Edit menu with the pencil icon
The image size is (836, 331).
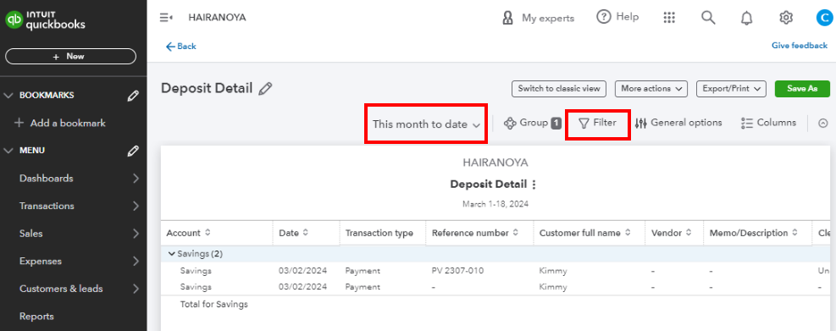click(133, 151)
